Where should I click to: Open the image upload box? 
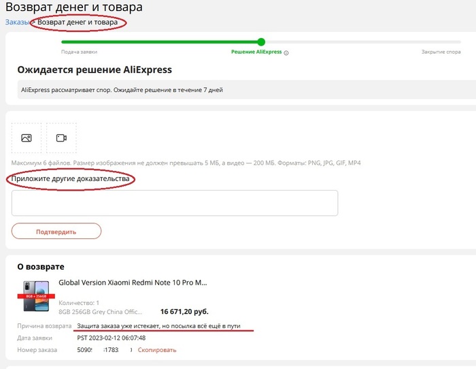[x=27, y=138]
